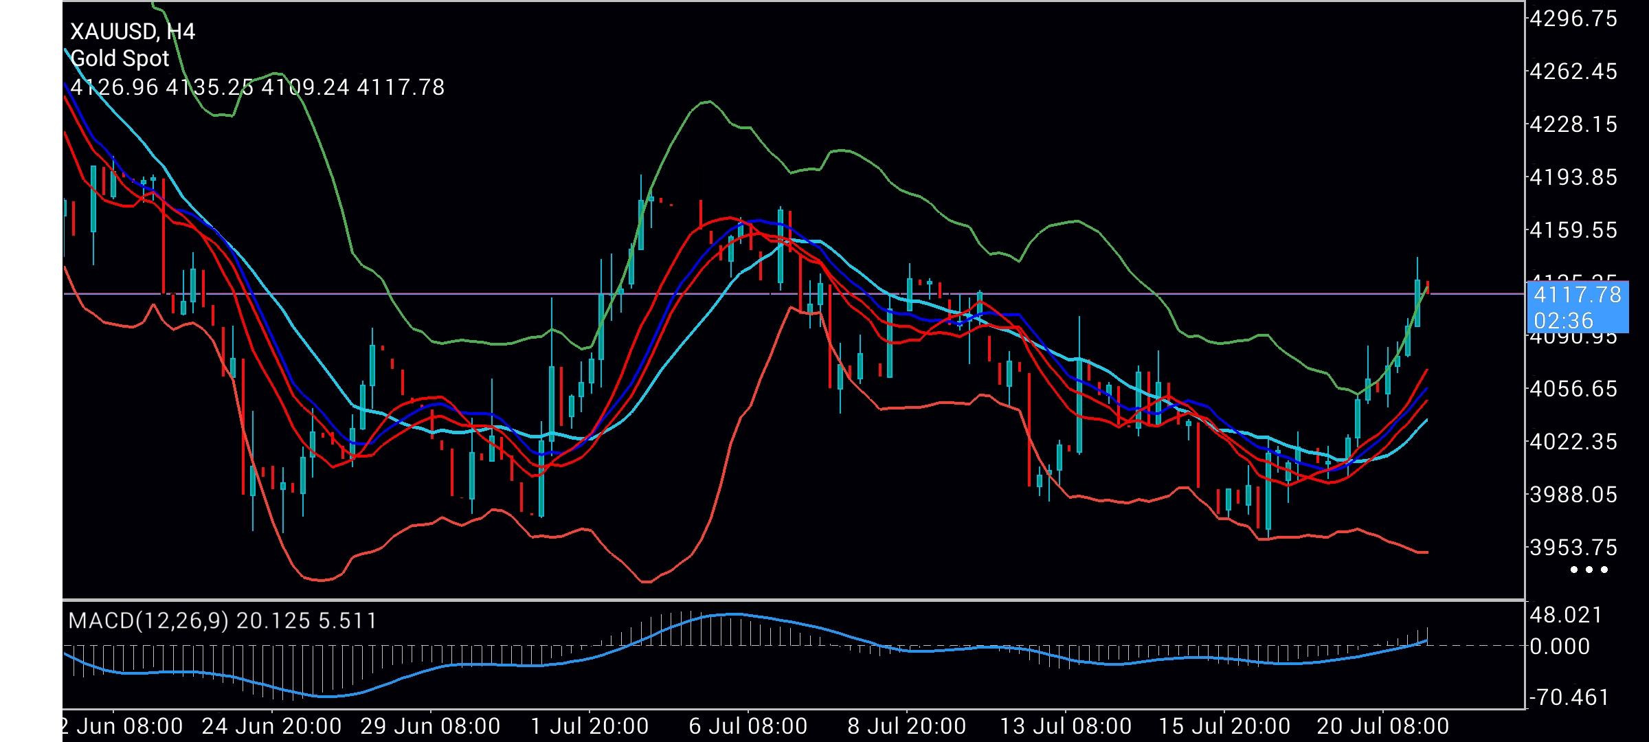
Task: Click the 3988.05 price axis label
Action: (x=1573, y=495)
